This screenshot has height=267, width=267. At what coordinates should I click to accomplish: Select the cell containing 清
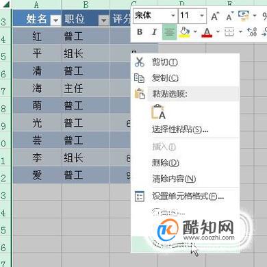(37, 71)
